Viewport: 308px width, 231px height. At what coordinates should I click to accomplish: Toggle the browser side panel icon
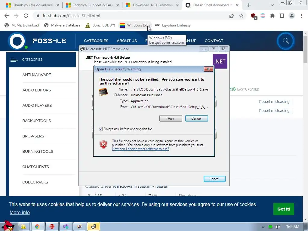[282, 16]
